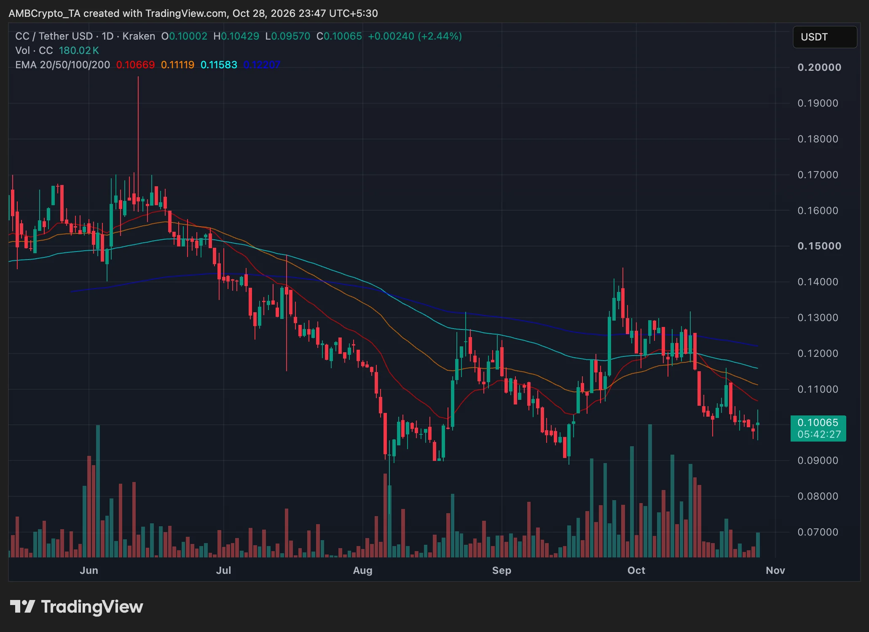Click the +0.00240 (+2.44%) change value
The height and width of the screenshot is (632, 869).
click(x=415, y=36)
